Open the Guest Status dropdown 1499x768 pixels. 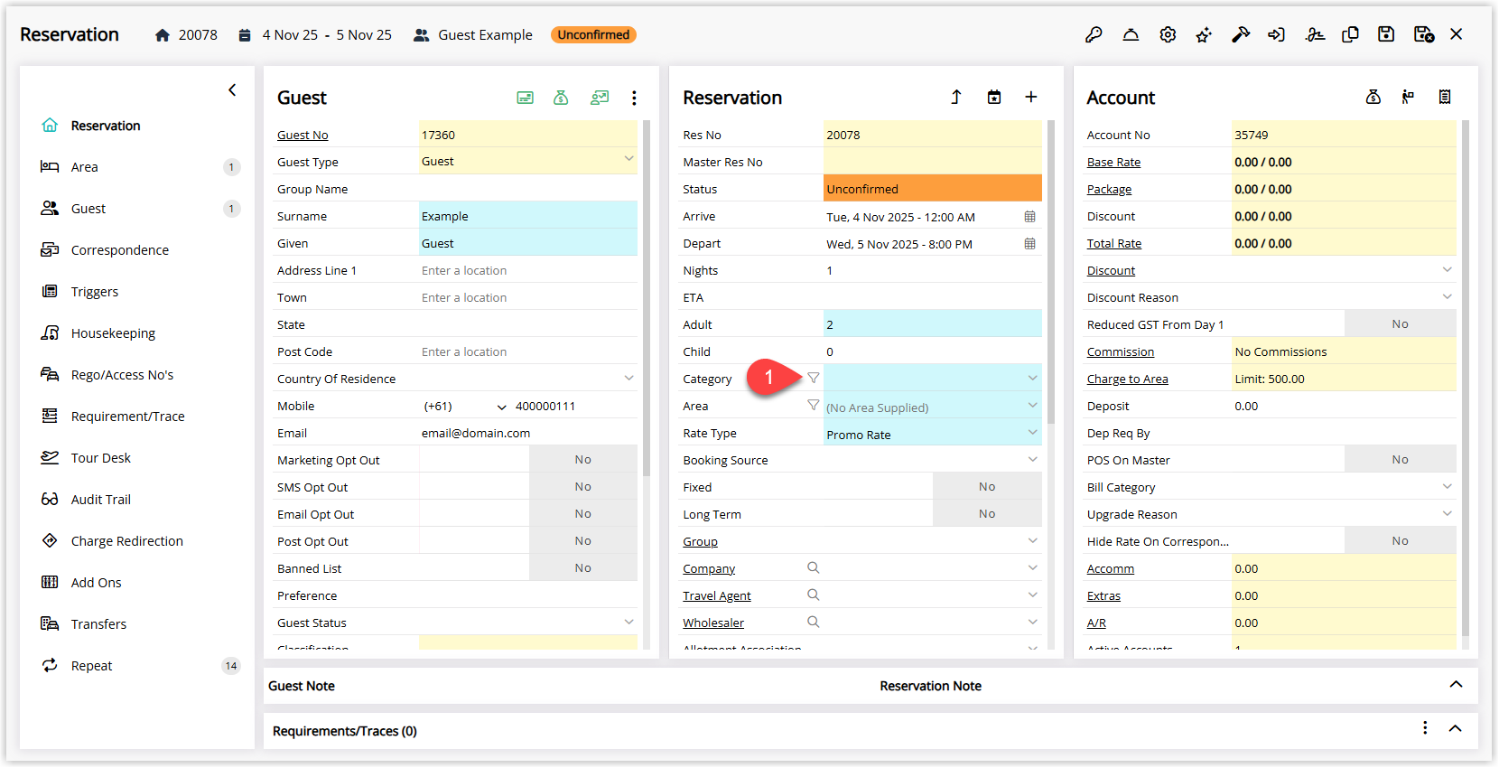[628, 622]
